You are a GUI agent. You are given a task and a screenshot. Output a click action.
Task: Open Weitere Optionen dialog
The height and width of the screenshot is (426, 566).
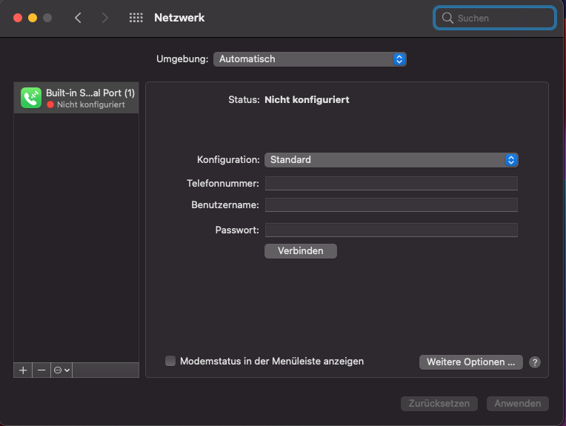point(470,362)
